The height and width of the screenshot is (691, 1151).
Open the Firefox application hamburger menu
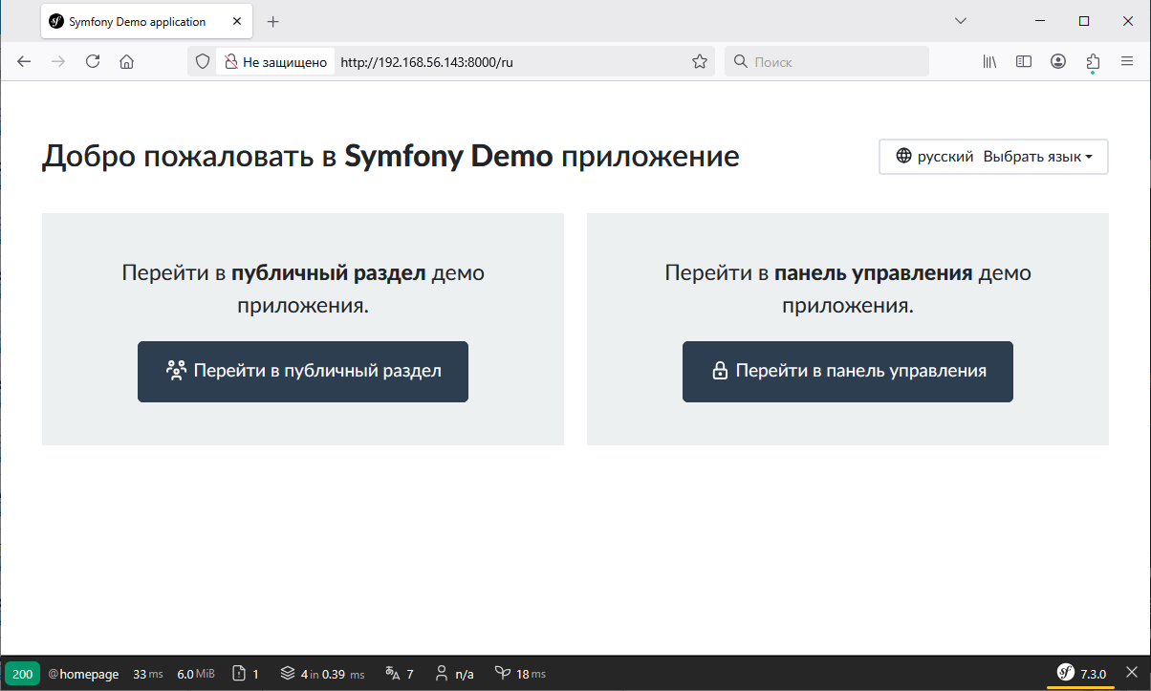coord(1127,62)
